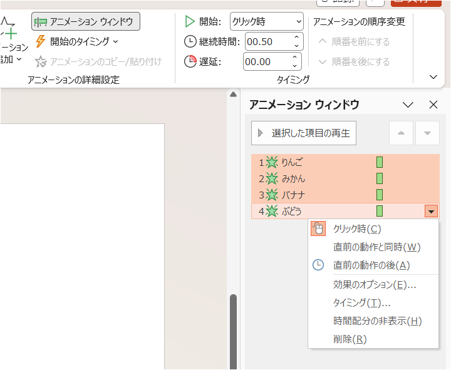451x370 pixels.
Task: Click the green timing bar for バナナ
Action: click(380, 195)
